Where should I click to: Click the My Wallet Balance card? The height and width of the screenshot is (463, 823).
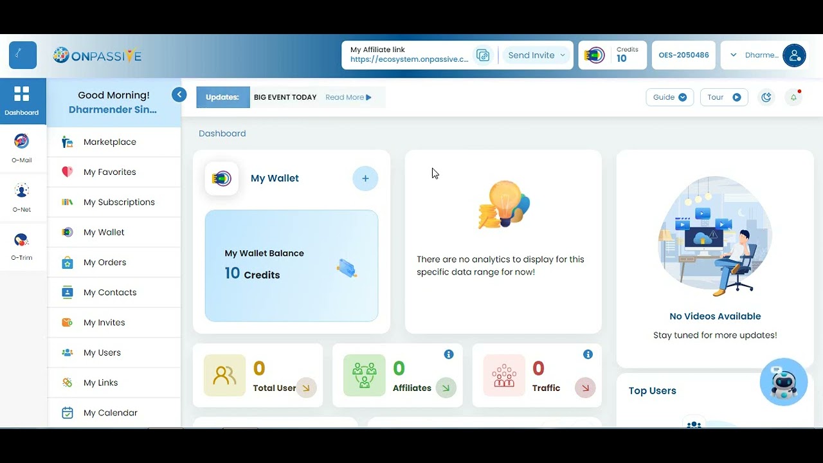coord(292,266)
